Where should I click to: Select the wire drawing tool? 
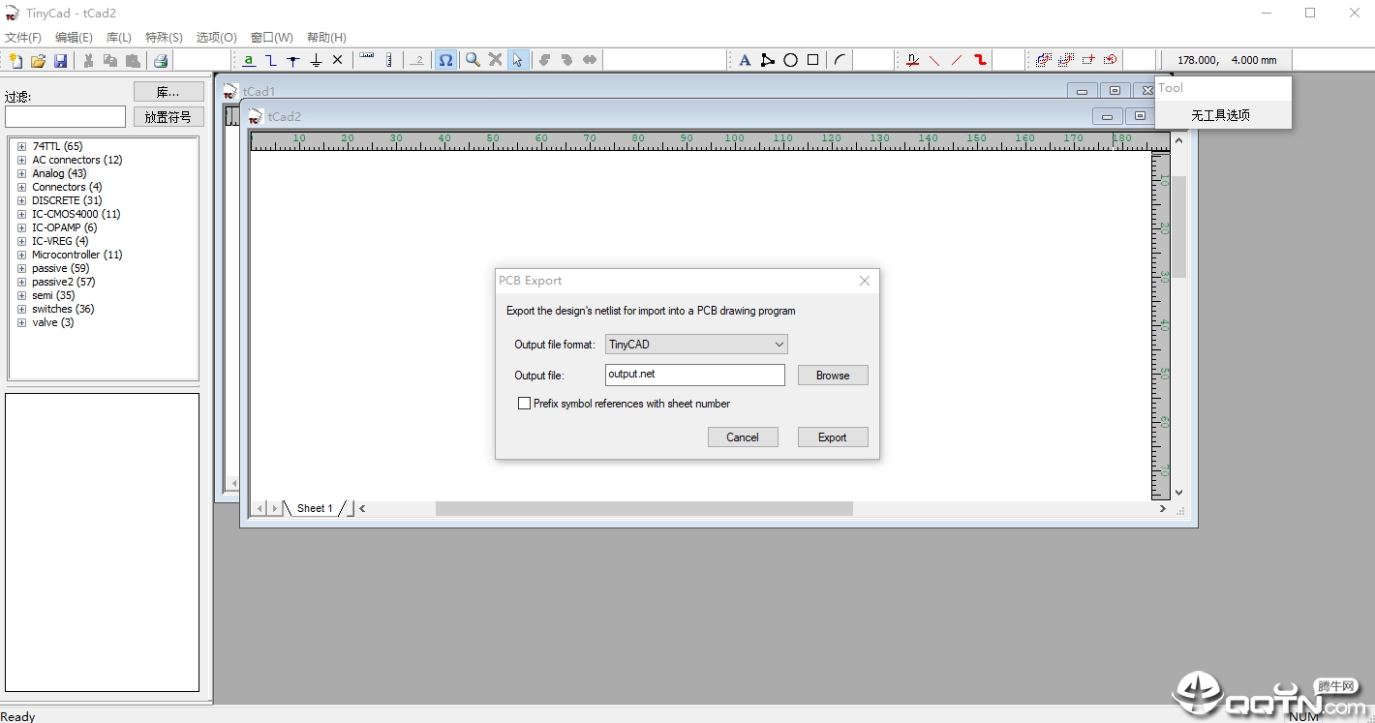tap(271, 60)
